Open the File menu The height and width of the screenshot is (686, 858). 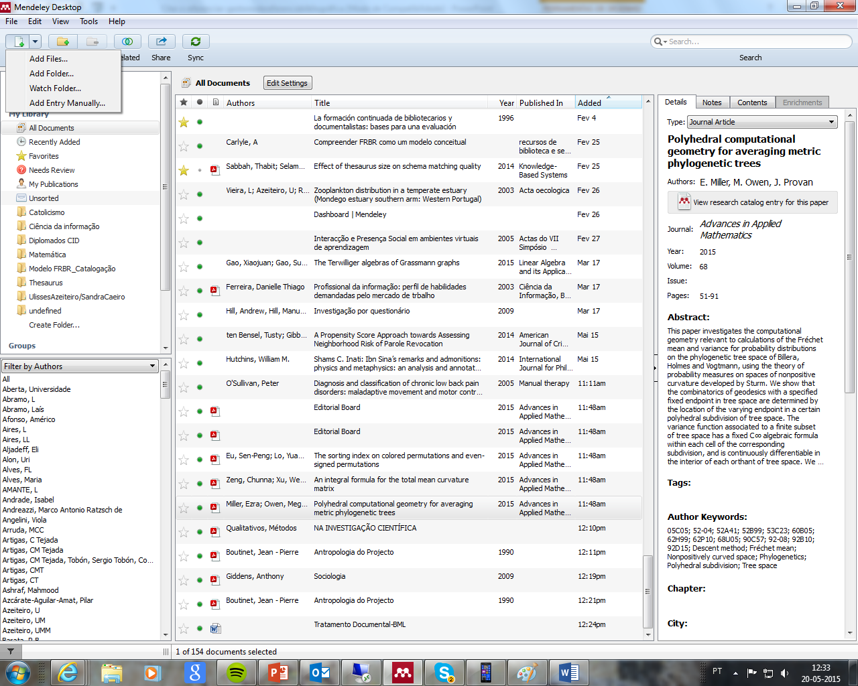11,21
